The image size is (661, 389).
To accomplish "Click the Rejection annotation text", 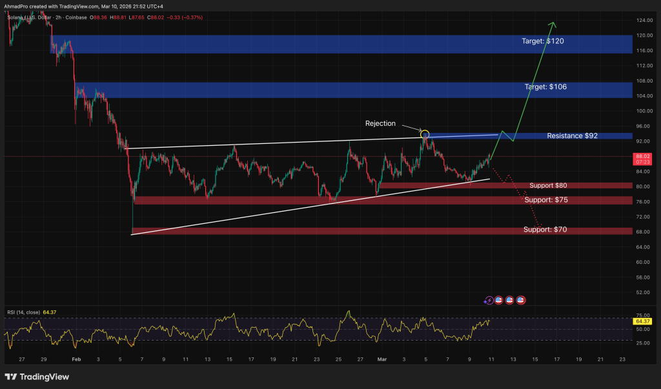I will pos(380,123).
